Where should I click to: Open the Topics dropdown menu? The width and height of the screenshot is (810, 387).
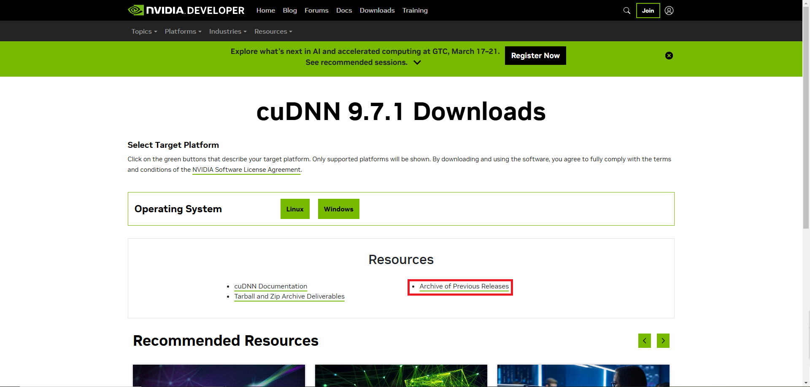(144, 32)
